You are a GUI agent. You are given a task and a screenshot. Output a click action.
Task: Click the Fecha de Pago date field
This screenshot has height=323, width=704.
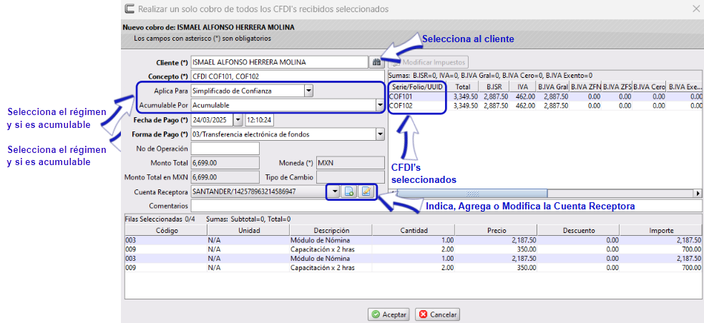pyautogui.click(x=212, y=120)
